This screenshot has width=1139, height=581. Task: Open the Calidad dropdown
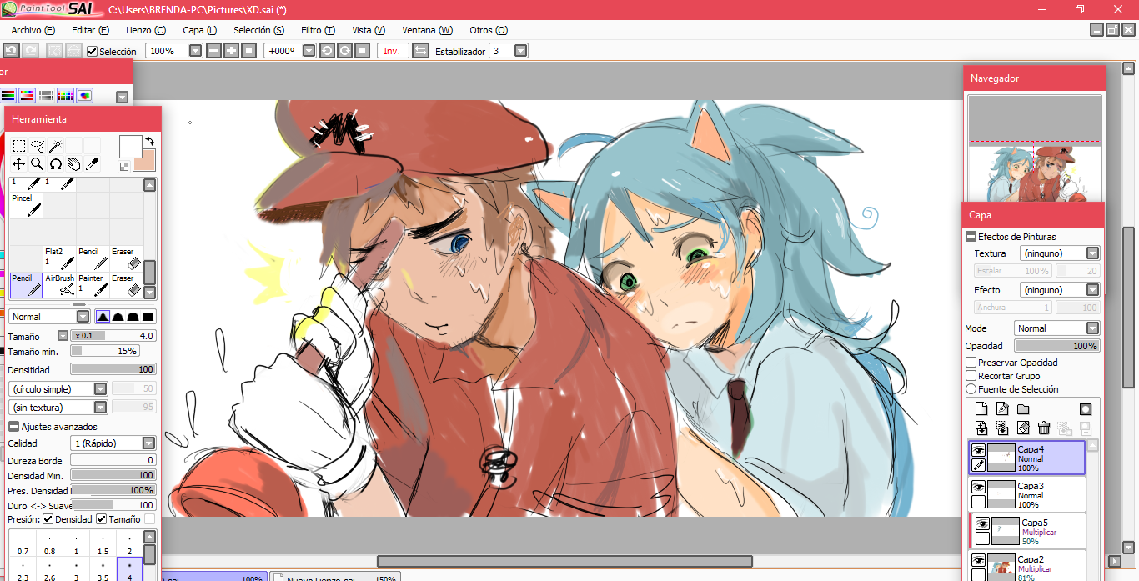tap(148, 443)
